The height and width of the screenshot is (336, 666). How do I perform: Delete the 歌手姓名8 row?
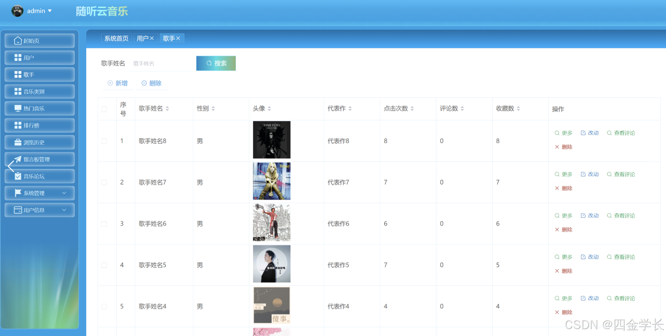(x=564, y=147)
